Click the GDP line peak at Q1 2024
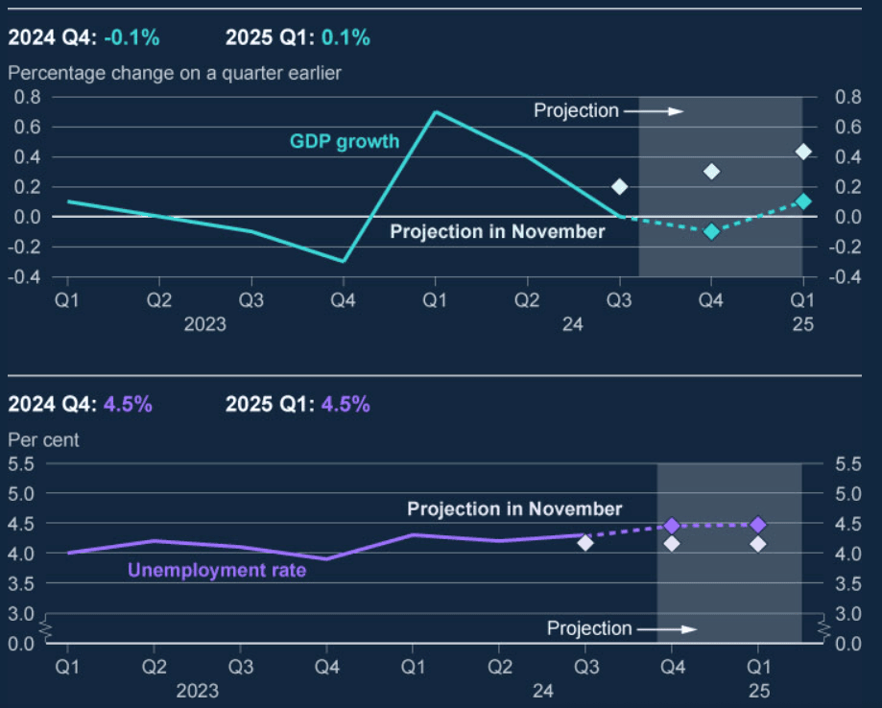 (435, 112)
